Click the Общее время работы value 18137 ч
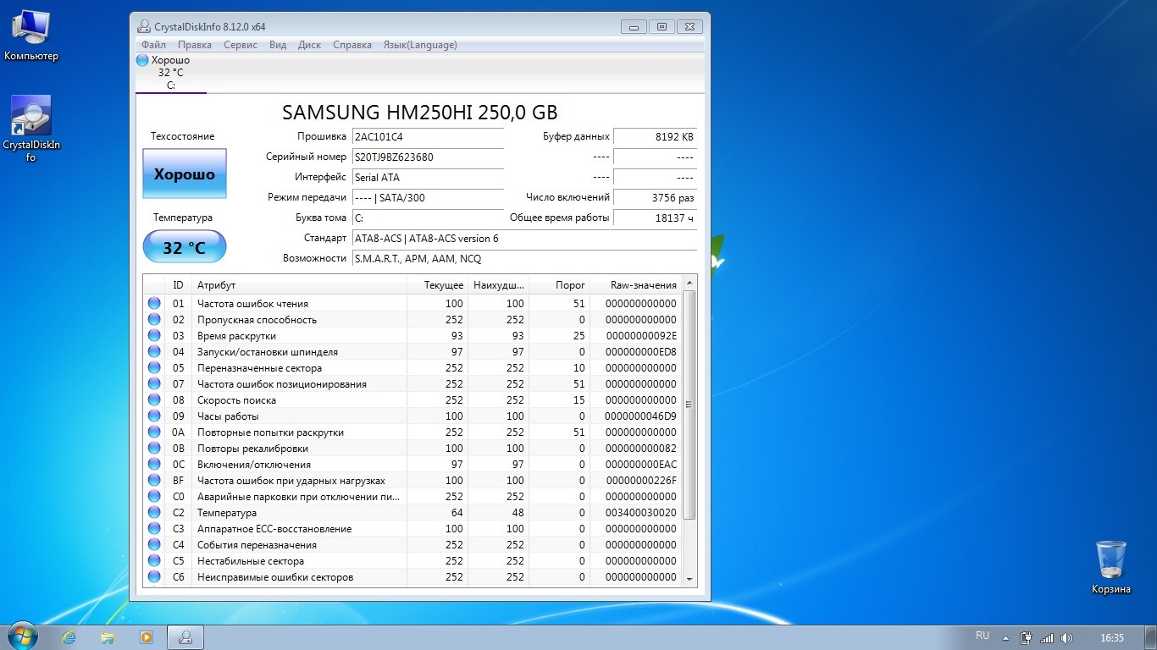Screen dimensions: 1157x650 [x=655, y=218]
